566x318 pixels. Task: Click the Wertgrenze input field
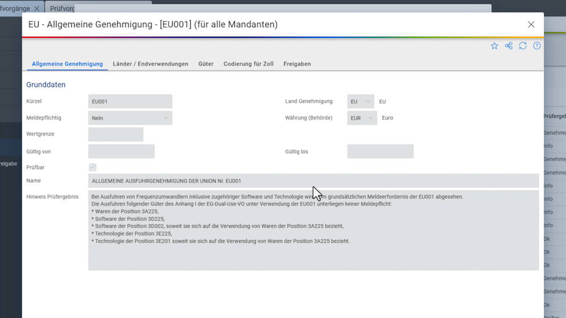115,134
